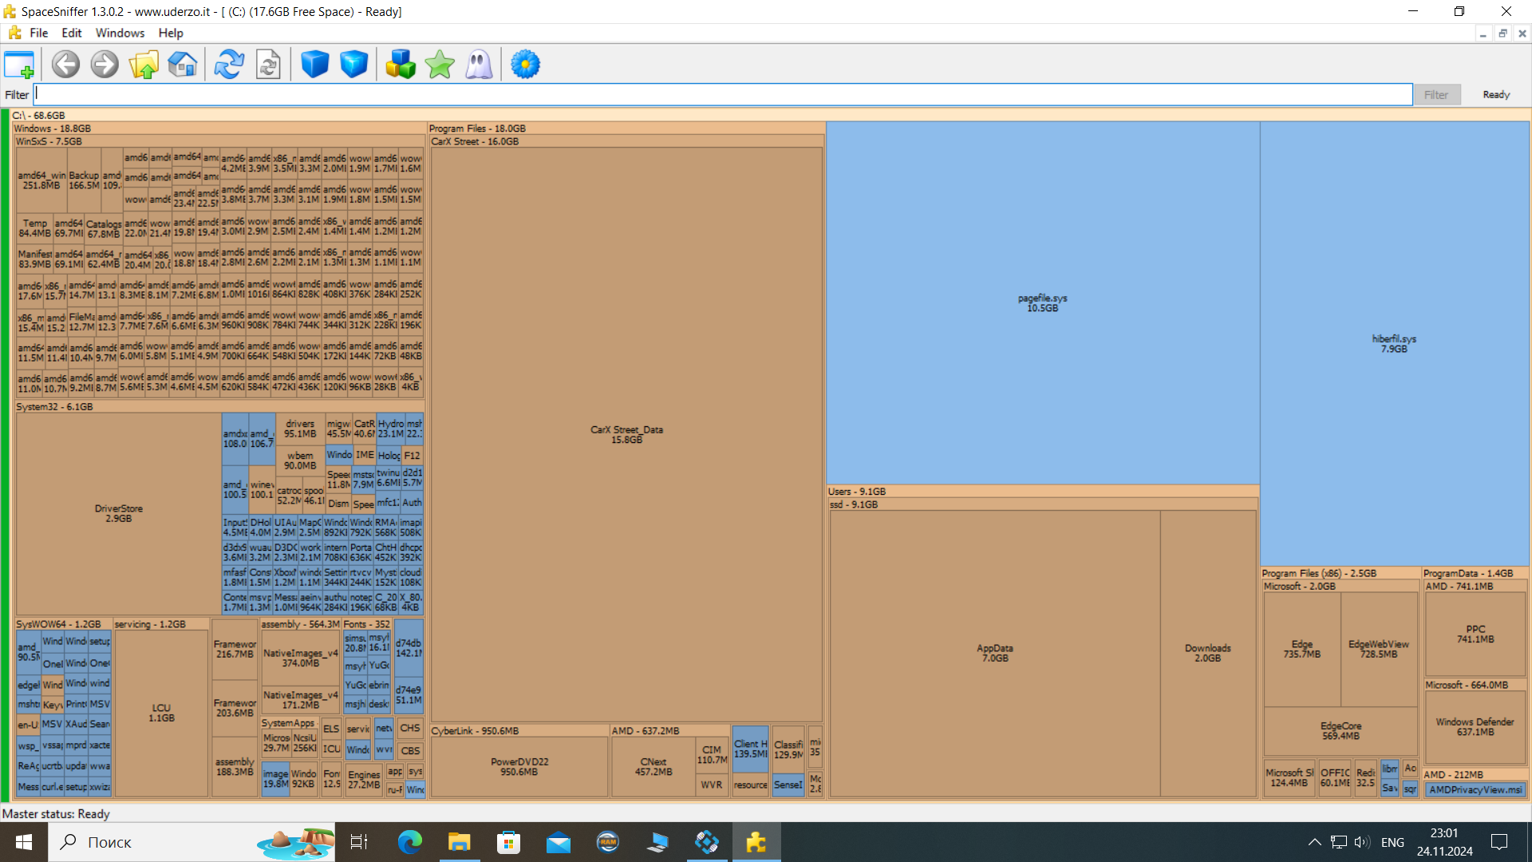Open the Help menu
The height and width of the screenshot is (862, 1532).
tap(171, 33)
